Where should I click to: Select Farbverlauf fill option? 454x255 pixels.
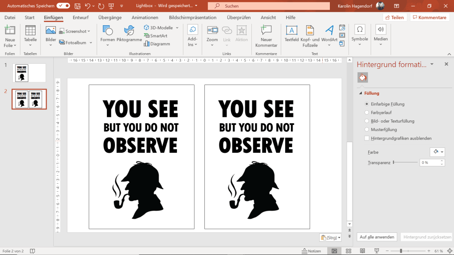click(367, 112)
